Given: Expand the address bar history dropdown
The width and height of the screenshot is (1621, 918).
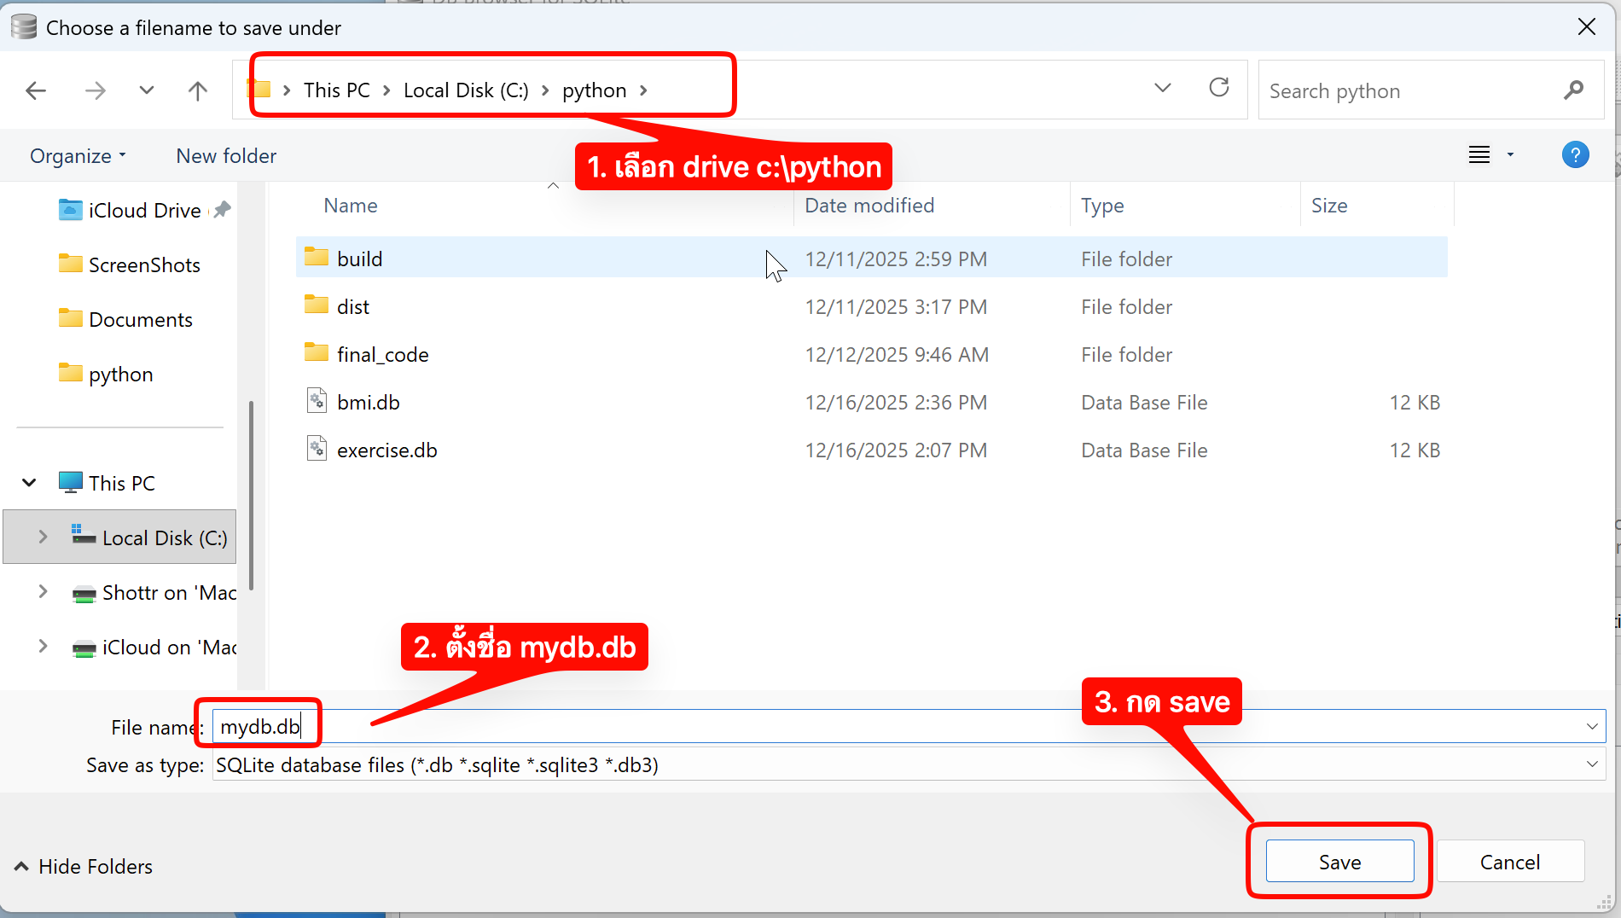Looking at the screenshot, I should 1162,88.
